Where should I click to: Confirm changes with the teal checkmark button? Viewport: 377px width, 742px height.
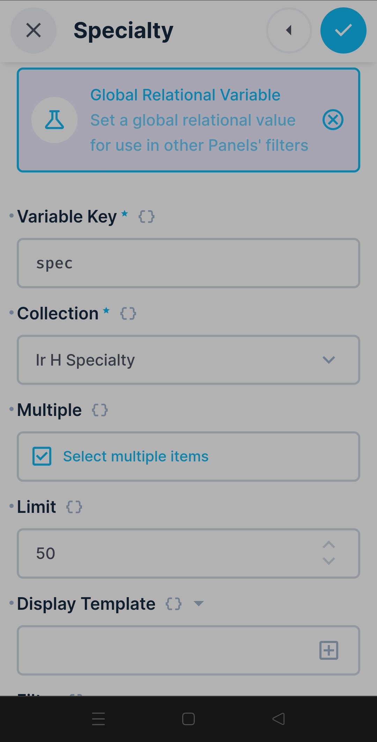(343, 30)
